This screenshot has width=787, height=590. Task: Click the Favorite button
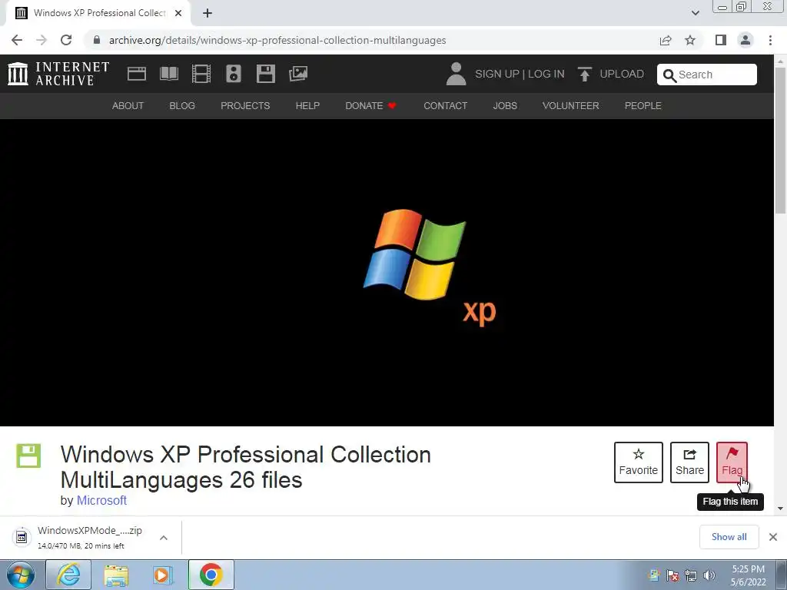pyautogui.click(x=639, y=462)
